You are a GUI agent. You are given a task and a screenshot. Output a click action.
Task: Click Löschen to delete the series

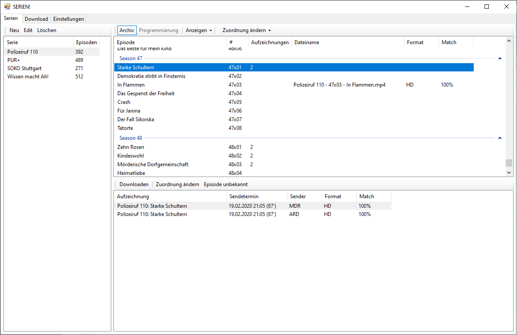(x=47, y=30)
